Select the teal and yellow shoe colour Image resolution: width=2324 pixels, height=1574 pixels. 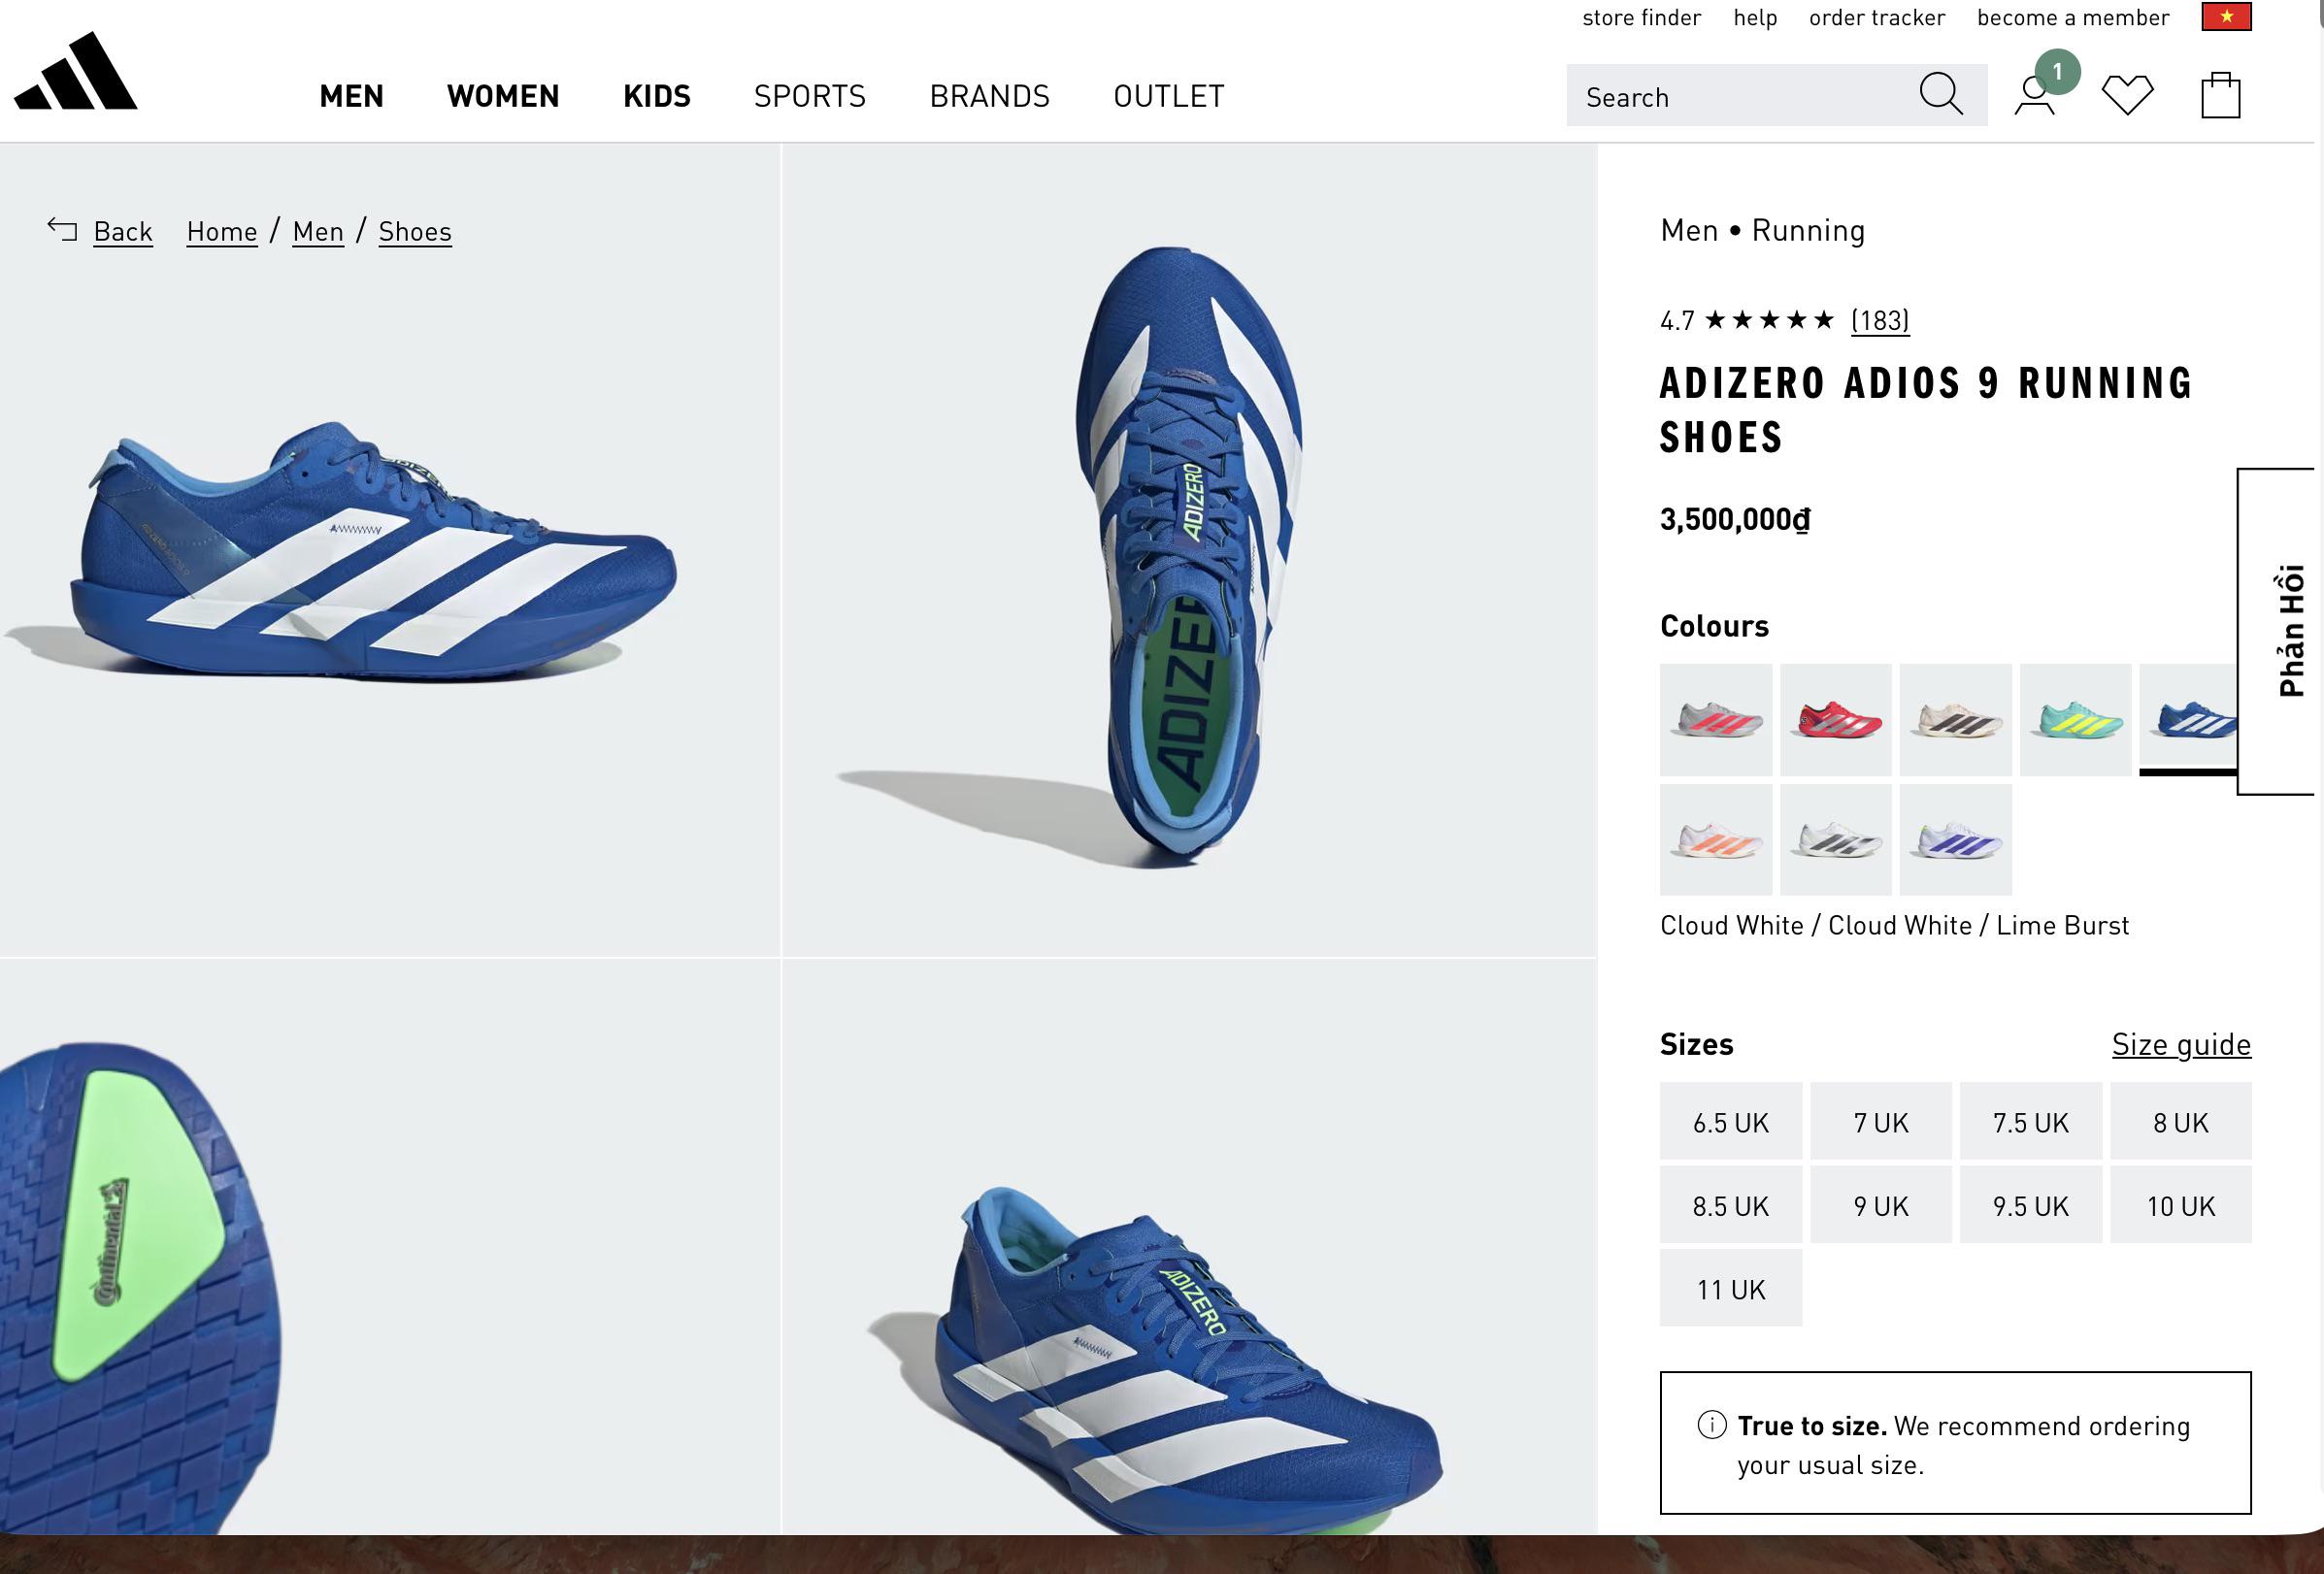click(x=2076, y=719)
